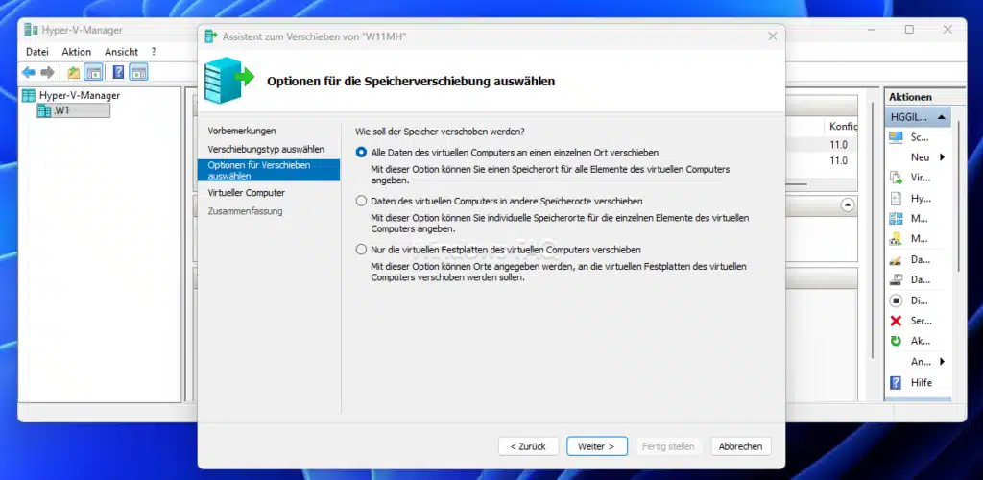The height and width of the screenshot is (480, 983).
Task: Collapse the middle panel round chevron button
Action: point(848,204)
